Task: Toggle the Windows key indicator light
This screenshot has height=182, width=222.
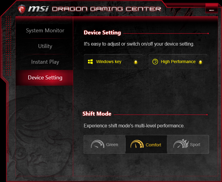Action: (x=136, y=62)
